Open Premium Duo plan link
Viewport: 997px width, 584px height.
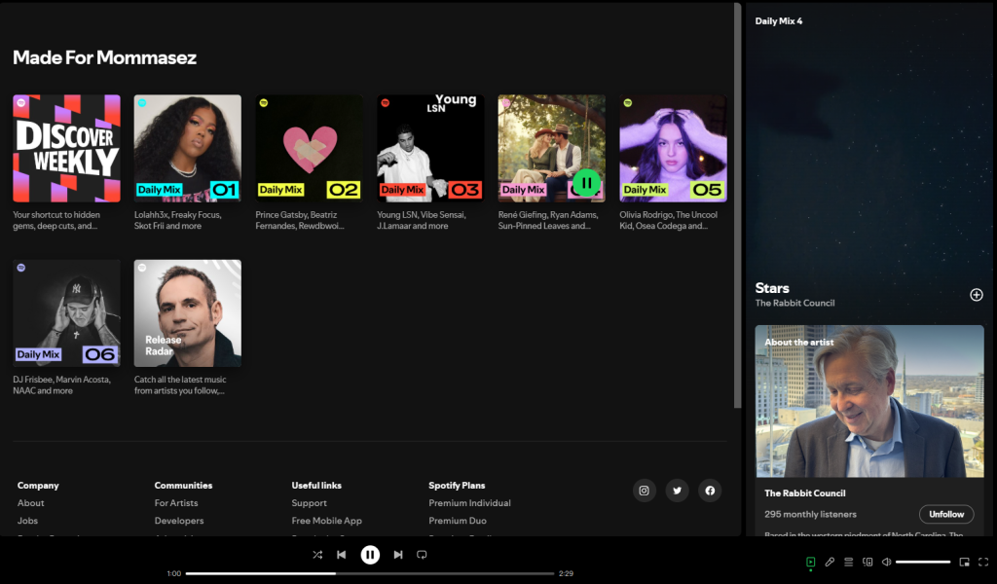point(458,521)
